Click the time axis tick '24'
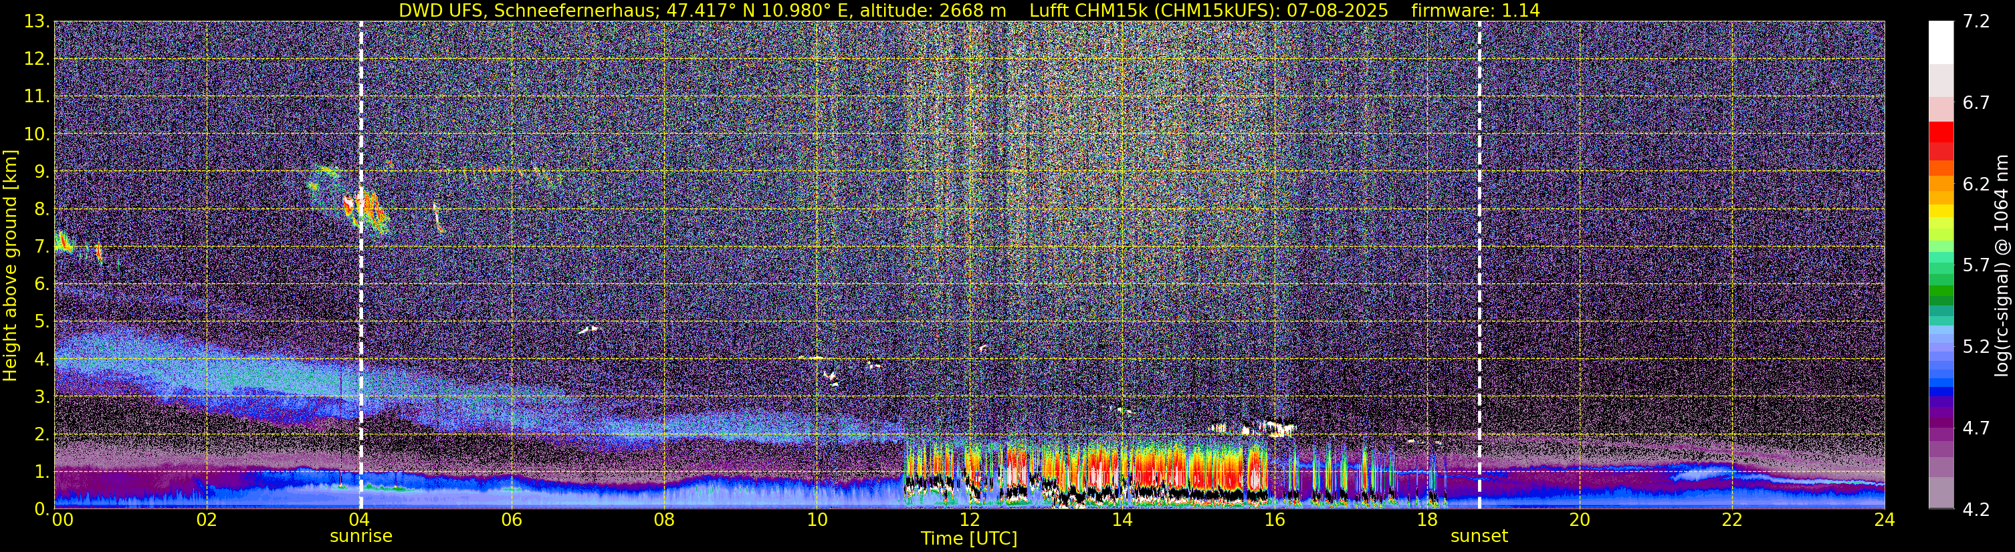The height and width of the screenshot is (552, 2015). (1883, 519)
